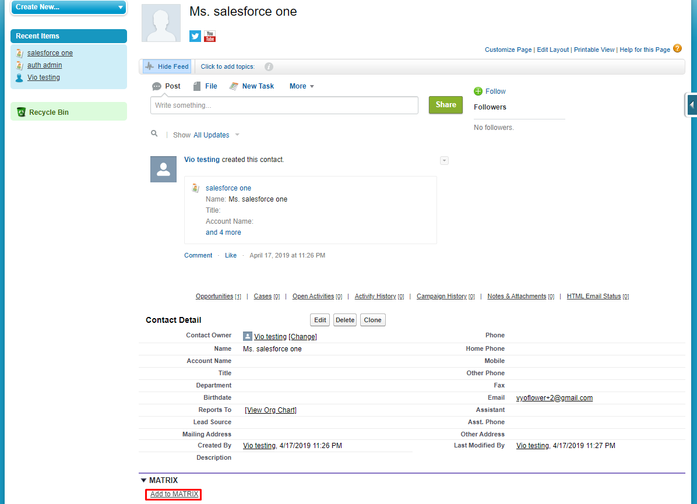Screen dimensions: 697x504
Task: Click the feed search magnifier icon
Action: pyautogui.click(x=154, y=133)
